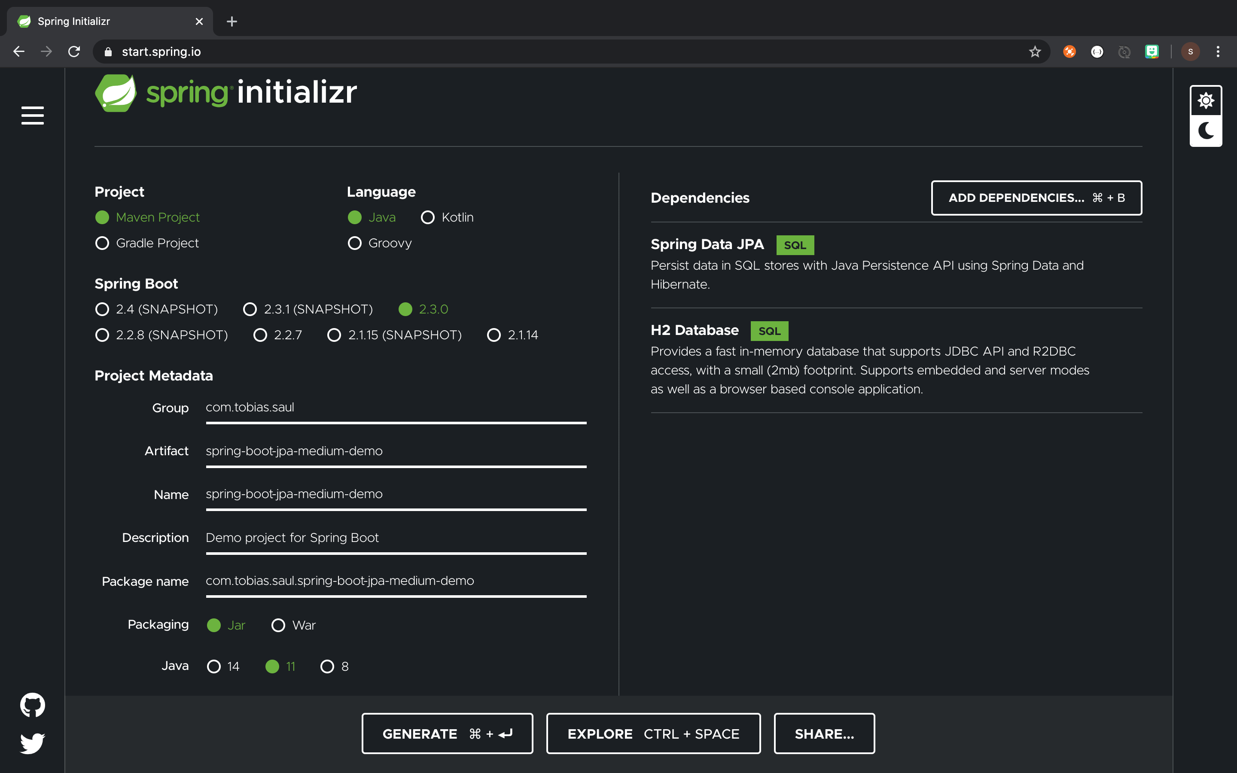Image resolution: width=1237 pixels, height=773 pixels.
Task: Click Spring Data JPA dependency title
Action: [x=707, y=244]
